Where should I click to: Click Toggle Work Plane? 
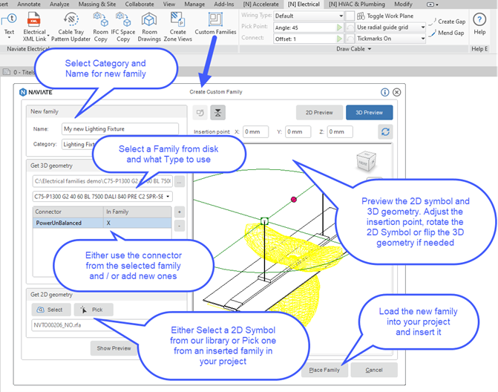pos(385,16)
